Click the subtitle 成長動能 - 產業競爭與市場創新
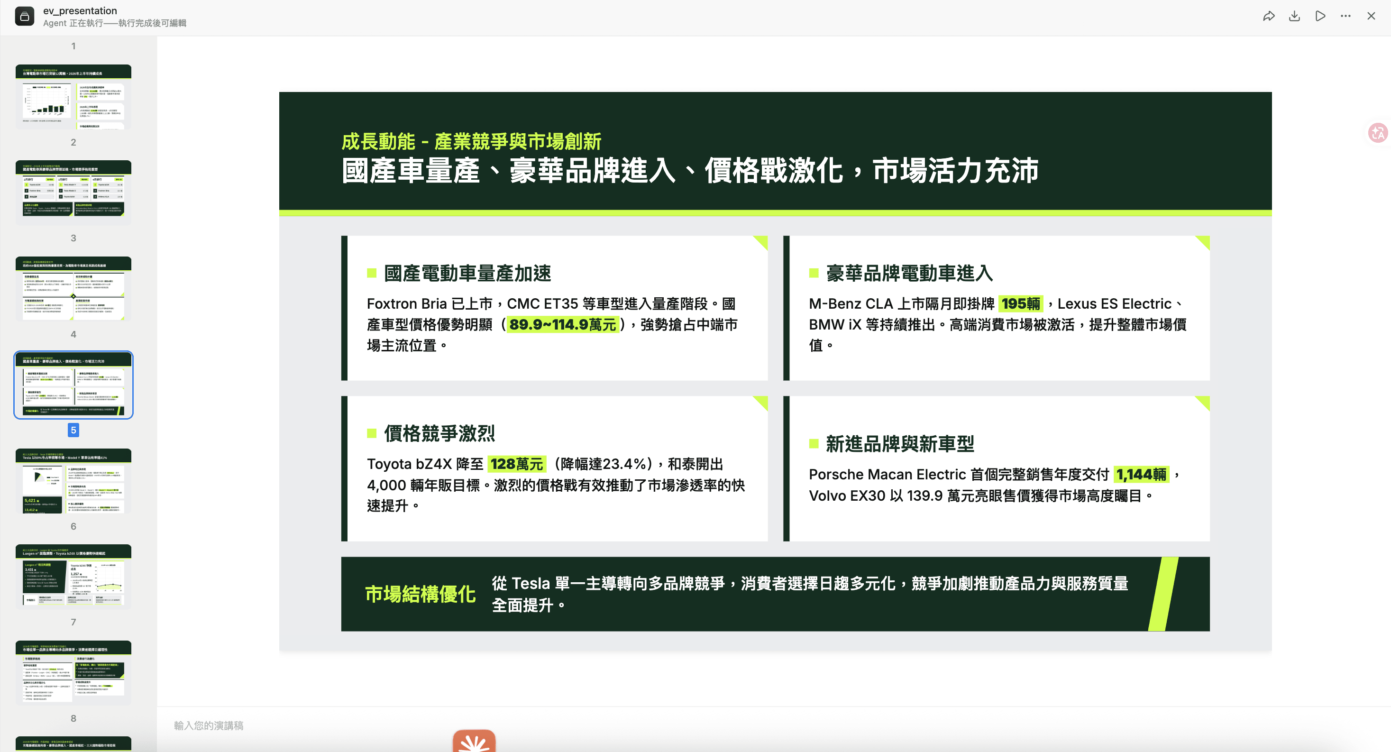The height and width of the screenshot is (752, 1391). [471, 141]
